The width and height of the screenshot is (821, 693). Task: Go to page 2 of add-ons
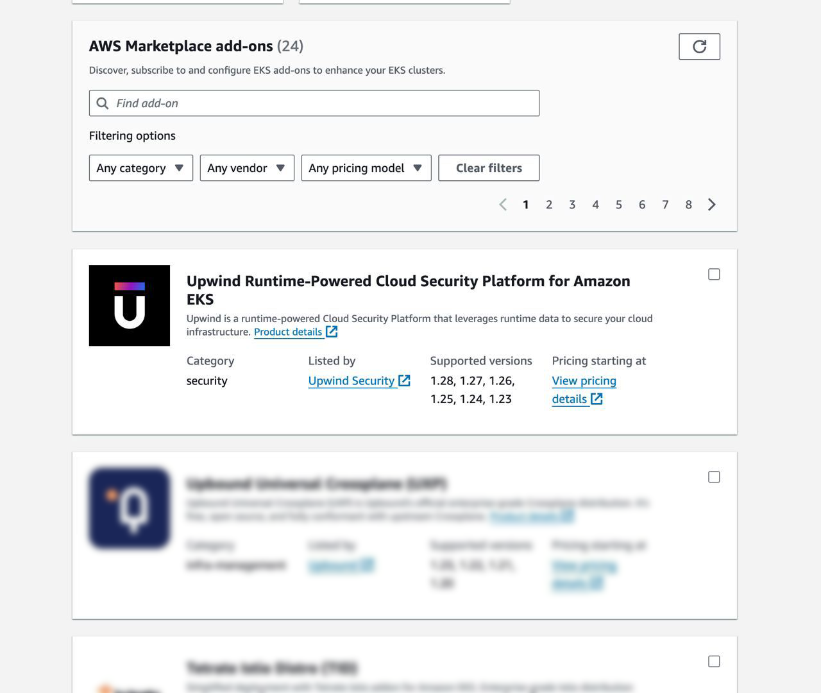point(549,204)
